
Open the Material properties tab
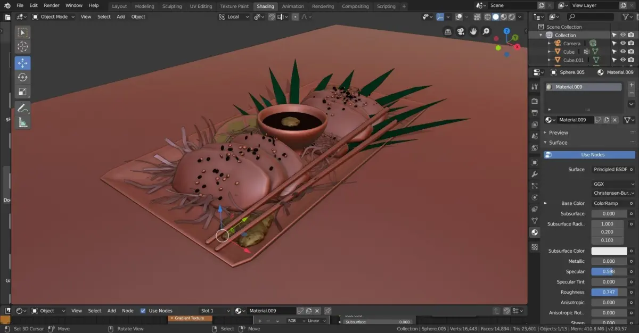point(535,232)
